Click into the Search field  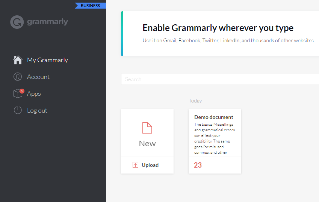220,79
